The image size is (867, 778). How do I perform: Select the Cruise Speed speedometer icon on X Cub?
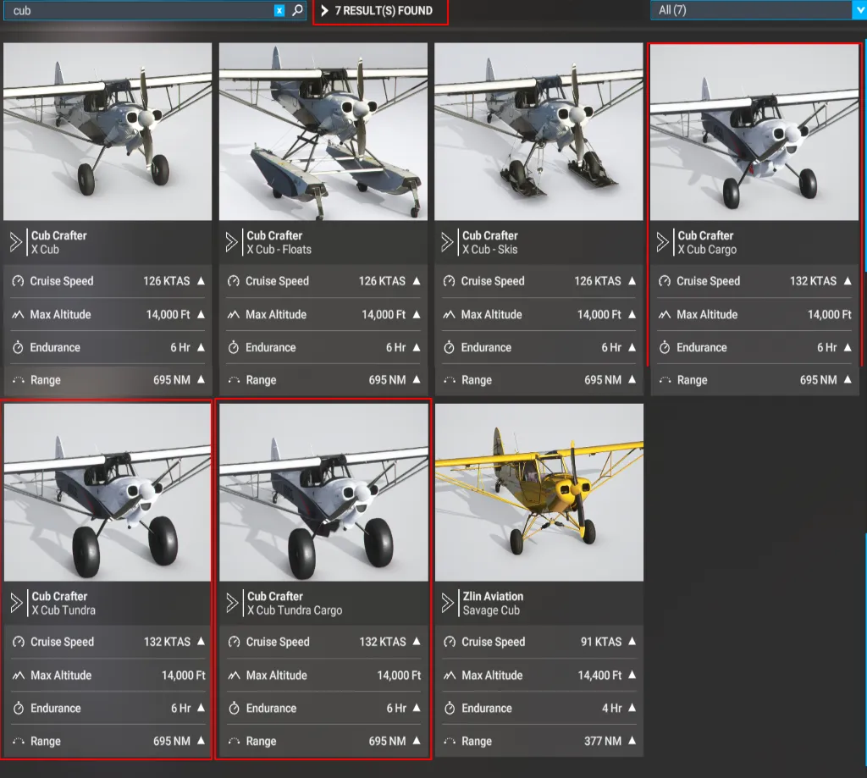point(19,281)
